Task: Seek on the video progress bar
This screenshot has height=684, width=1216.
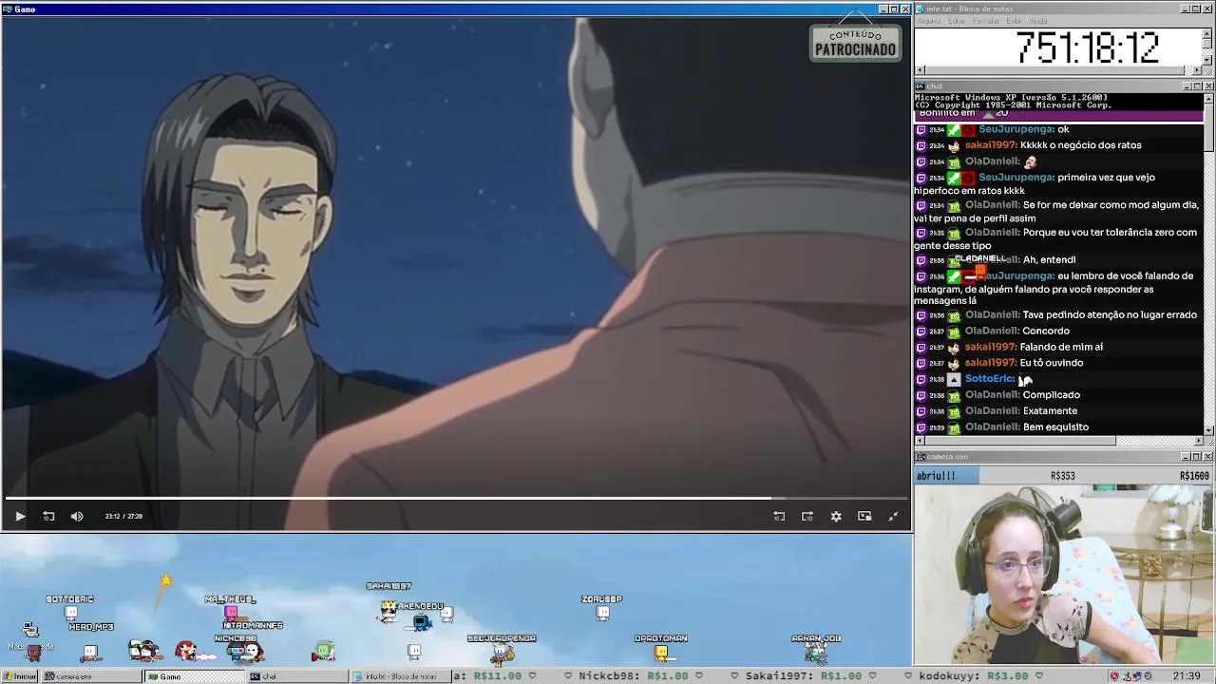Action: pos(456,498)
